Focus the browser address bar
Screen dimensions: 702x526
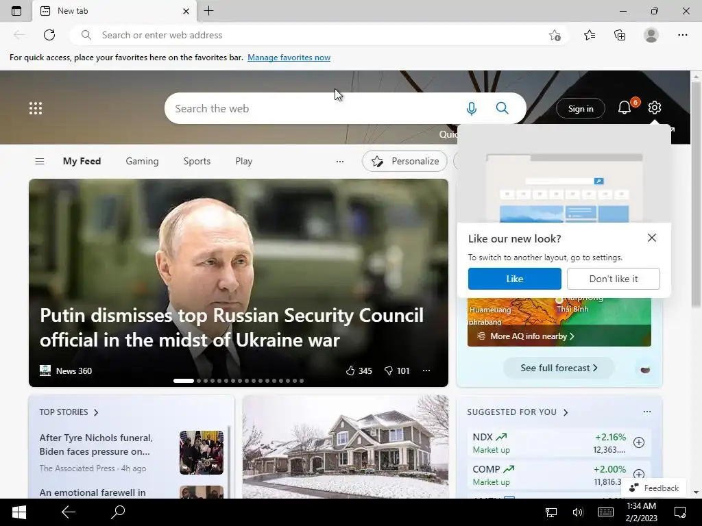[x=319, y=35]
